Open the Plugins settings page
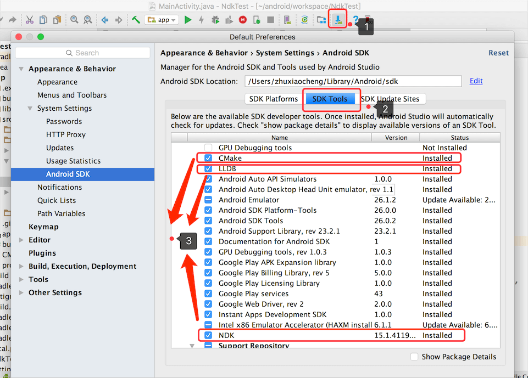Screen dimensions: 528x378 [x=42, y=253]
